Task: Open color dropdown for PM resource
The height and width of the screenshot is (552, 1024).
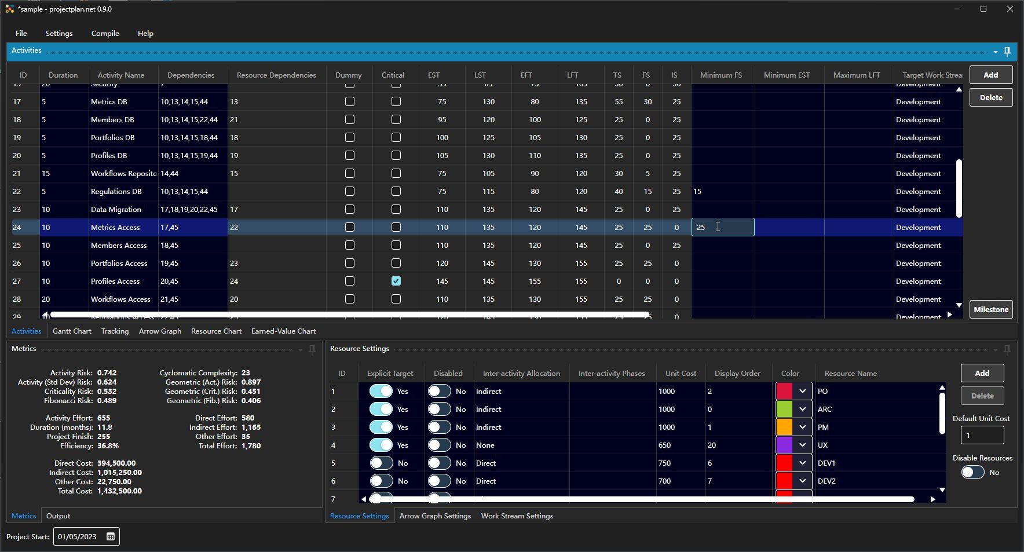Action: coord(802,427)
